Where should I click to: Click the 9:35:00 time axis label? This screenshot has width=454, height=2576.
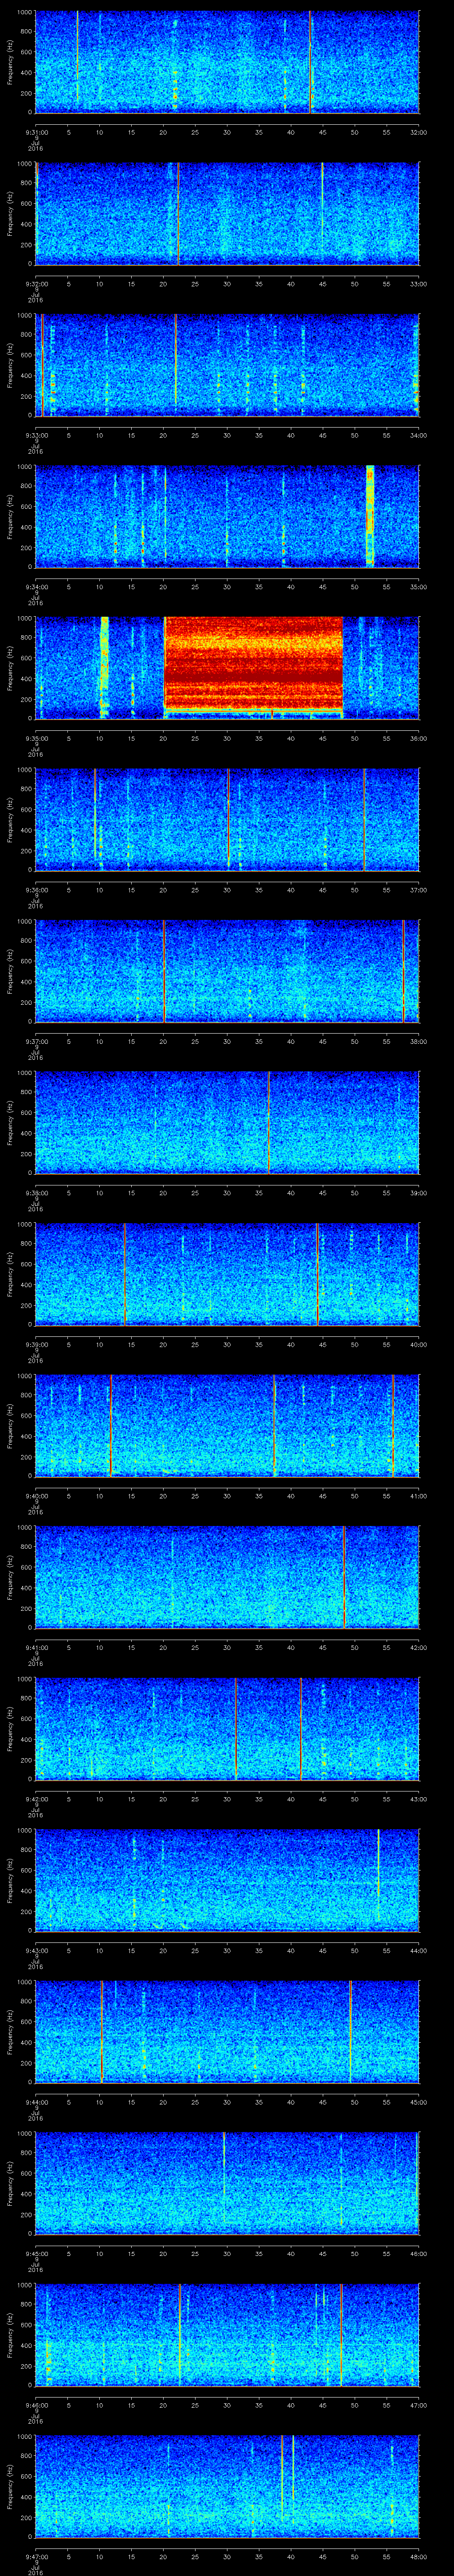36,738
